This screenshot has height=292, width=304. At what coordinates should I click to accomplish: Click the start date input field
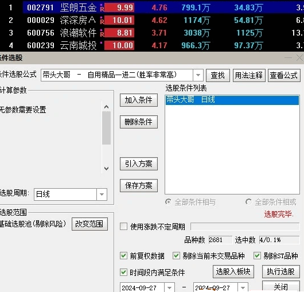(142, 288)
